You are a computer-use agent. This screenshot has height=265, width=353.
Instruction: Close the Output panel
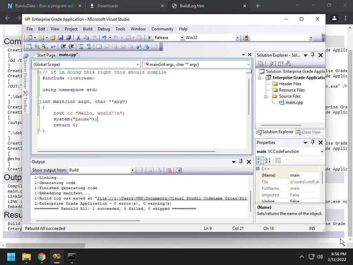[x=249, y=161]
